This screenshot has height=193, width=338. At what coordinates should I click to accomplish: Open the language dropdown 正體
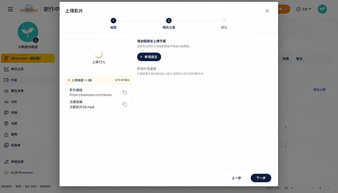(304, 9)
